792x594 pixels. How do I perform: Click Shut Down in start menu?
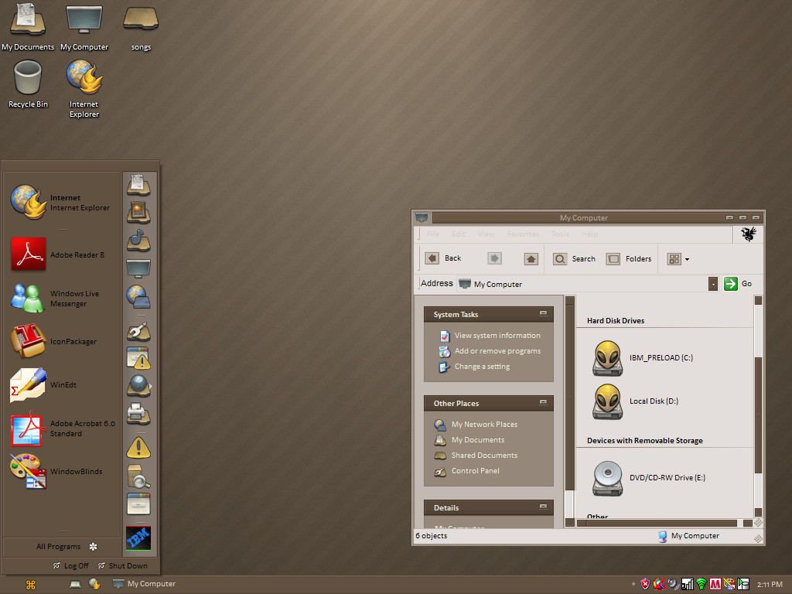[x=123, y=565]
